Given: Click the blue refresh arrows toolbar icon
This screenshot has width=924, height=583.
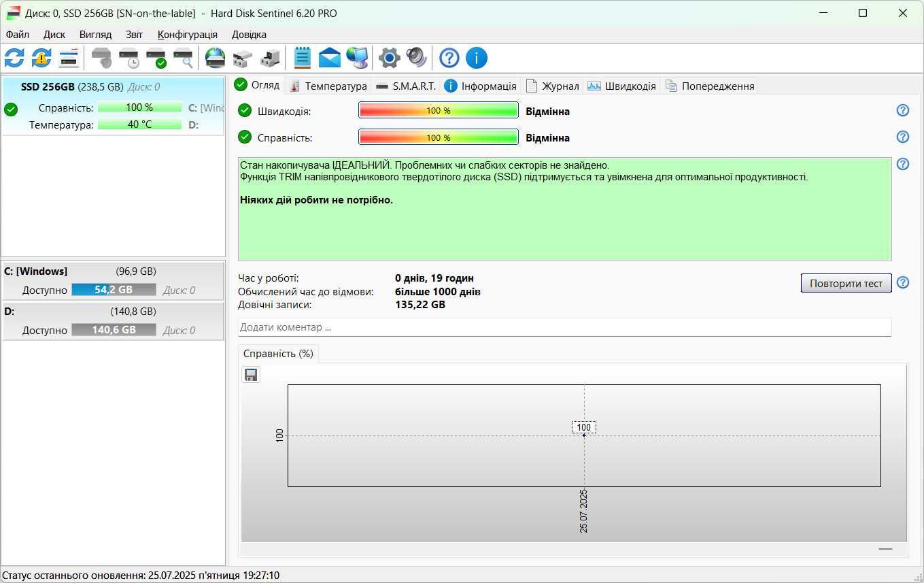Looking at the screenshot, I should point(14,58).
